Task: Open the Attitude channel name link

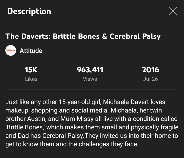Action: pyautogui.click(x=31, y=51)
